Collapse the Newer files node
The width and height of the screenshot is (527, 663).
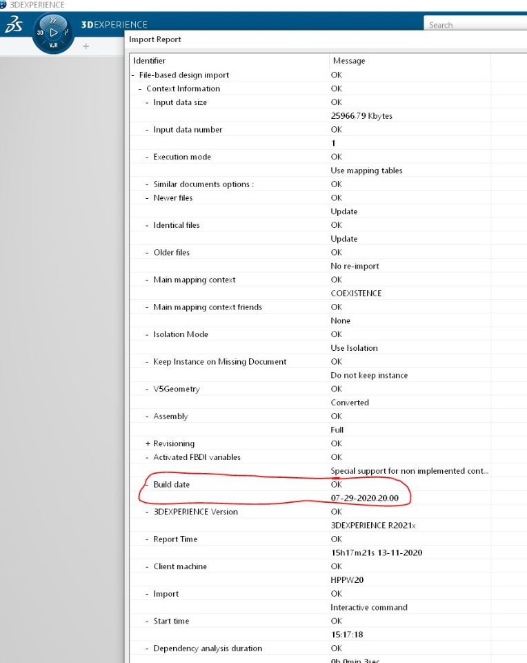click(147, 198)
